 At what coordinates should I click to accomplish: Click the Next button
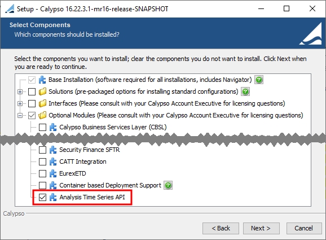tap(261, 228)
